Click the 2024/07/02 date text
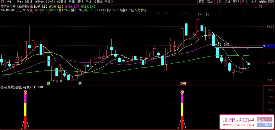This screenshot has width=275, height=130. (7, 10)
